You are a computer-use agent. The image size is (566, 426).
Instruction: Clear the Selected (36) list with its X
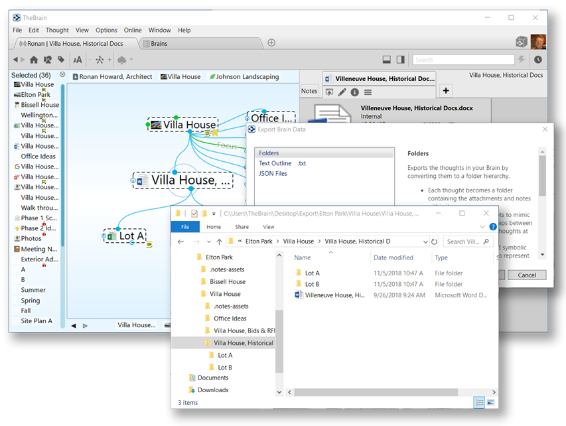click(x=62, y=74)
